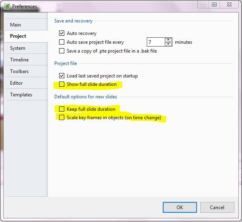Increase auto save minutes with up arrow
The height and width of the screenshot is (222, 242).
pos(168,40)
